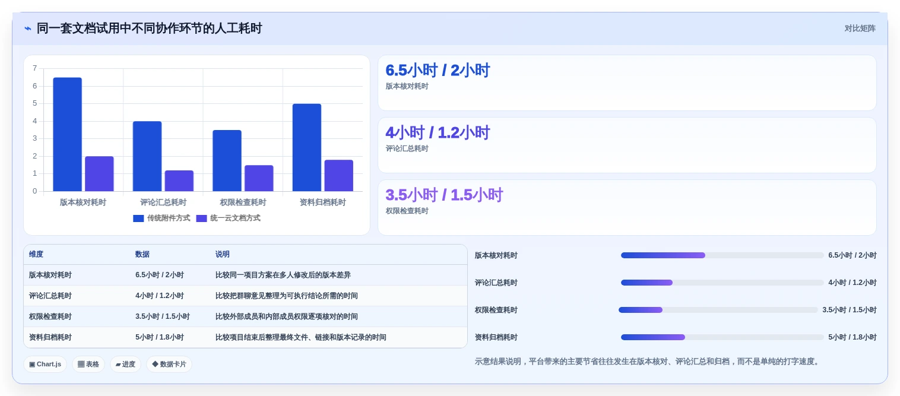Click table value 6.5小时 / 2小时
Viewport: 900px width, 396px height.
point(160,275)
